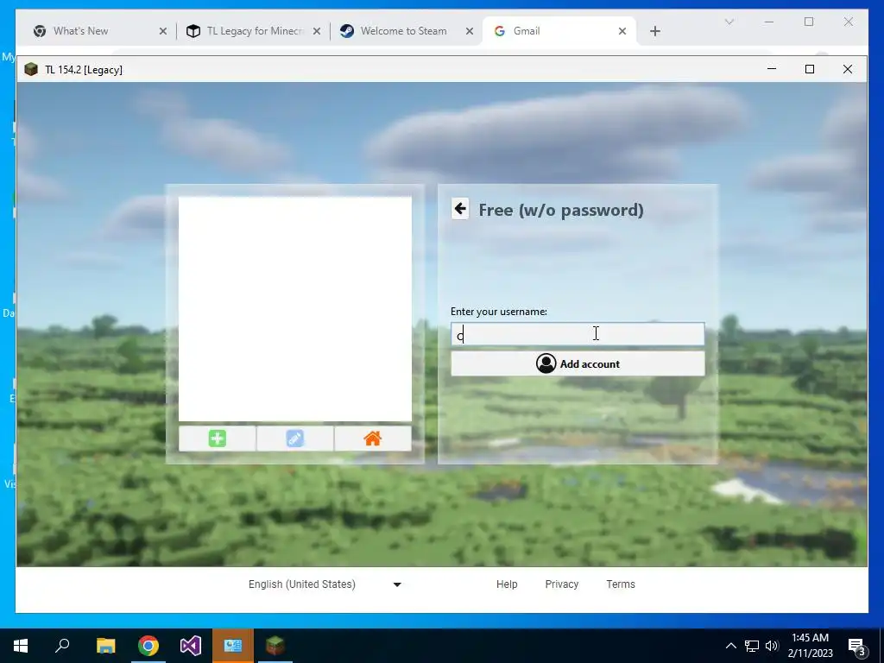
Task: Click the orange home icon
Action: pyautogui.click(x=373, y=439)
